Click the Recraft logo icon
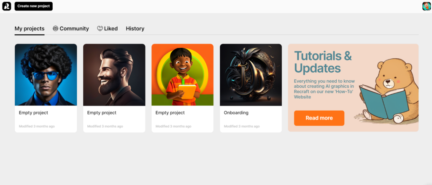The height and width of the screenshot is (185, 432). pyautogui.click(x=7, y=6)
